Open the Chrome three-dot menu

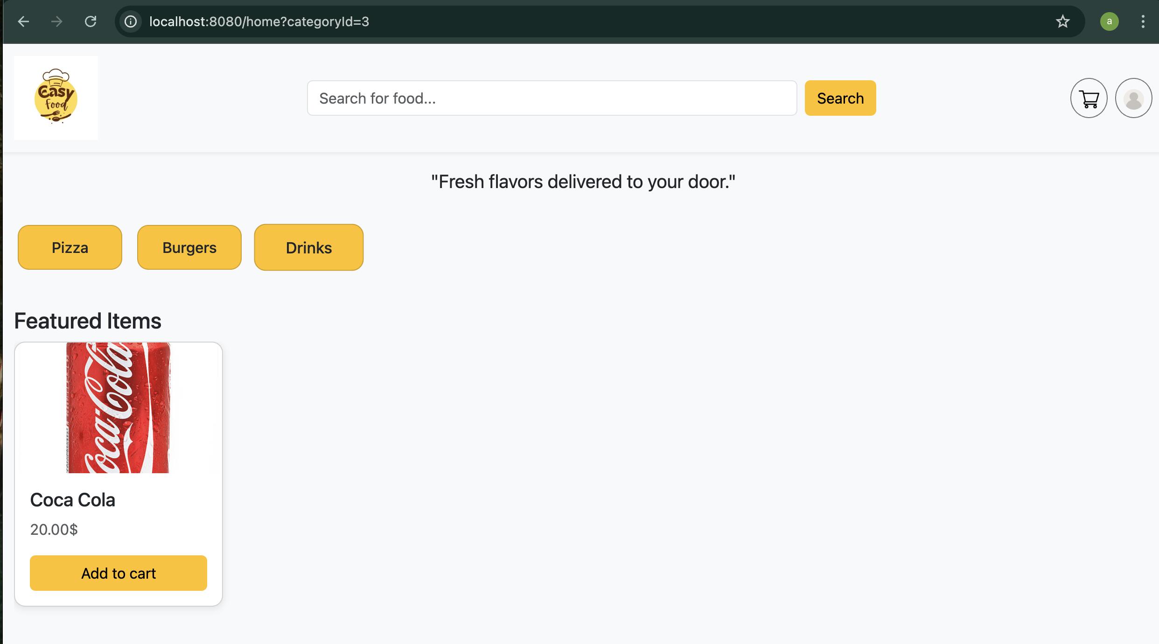(1143, 21)
